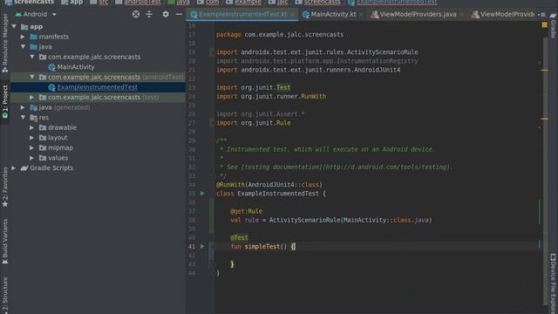This screenshot has width=558, height=314.
Task: Click the yellow warning indicator above the scrollbar
Action: point(544,25)
